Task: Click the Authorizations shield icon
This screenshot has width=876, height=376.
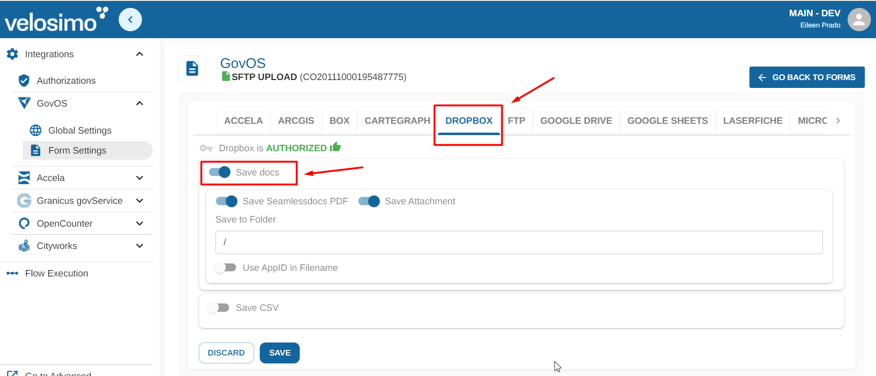Action: pos(24,81)
